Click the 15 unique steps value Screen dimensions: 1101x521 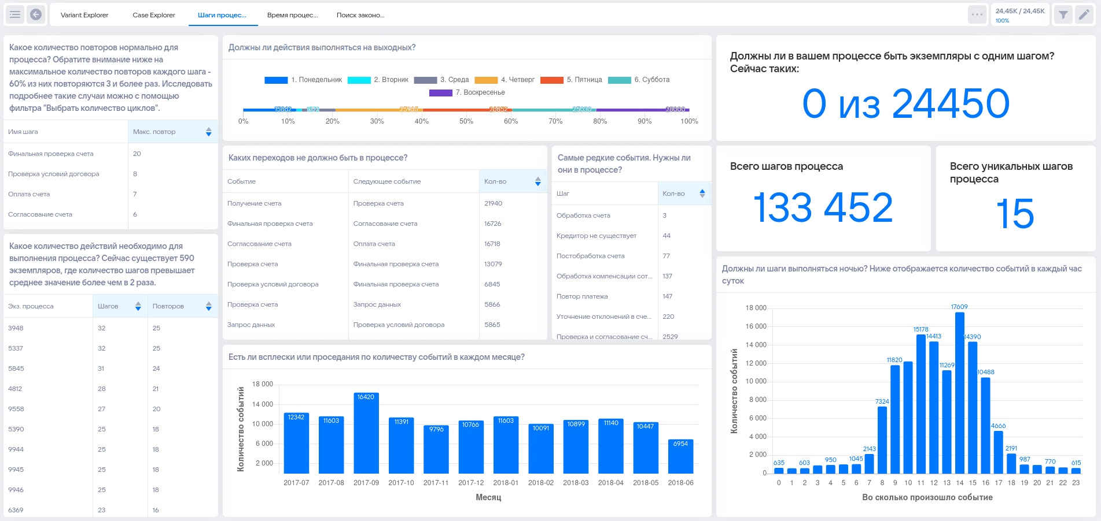pyautogui.click(x=1015, y=214)
